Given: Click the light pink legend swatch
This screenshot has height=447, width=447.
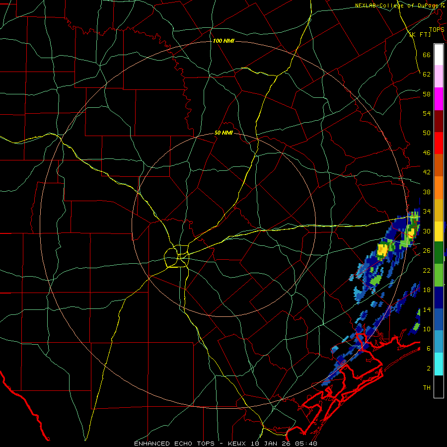Looking at the screenshot, I should click(439, 76).
